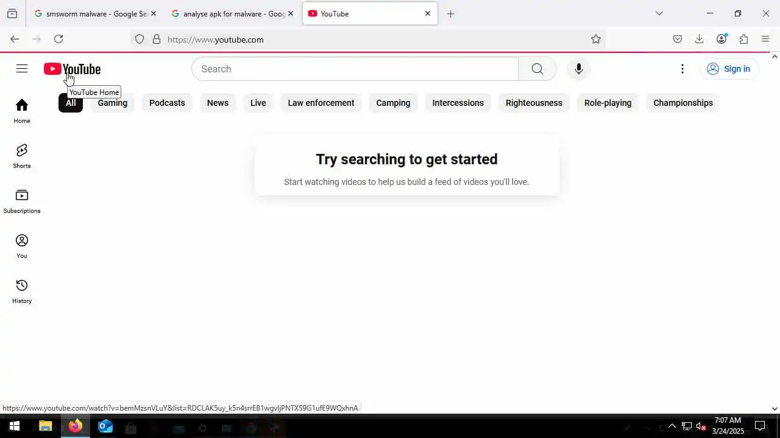Click the Sign in button
The image size is (780, 438).
728,69
